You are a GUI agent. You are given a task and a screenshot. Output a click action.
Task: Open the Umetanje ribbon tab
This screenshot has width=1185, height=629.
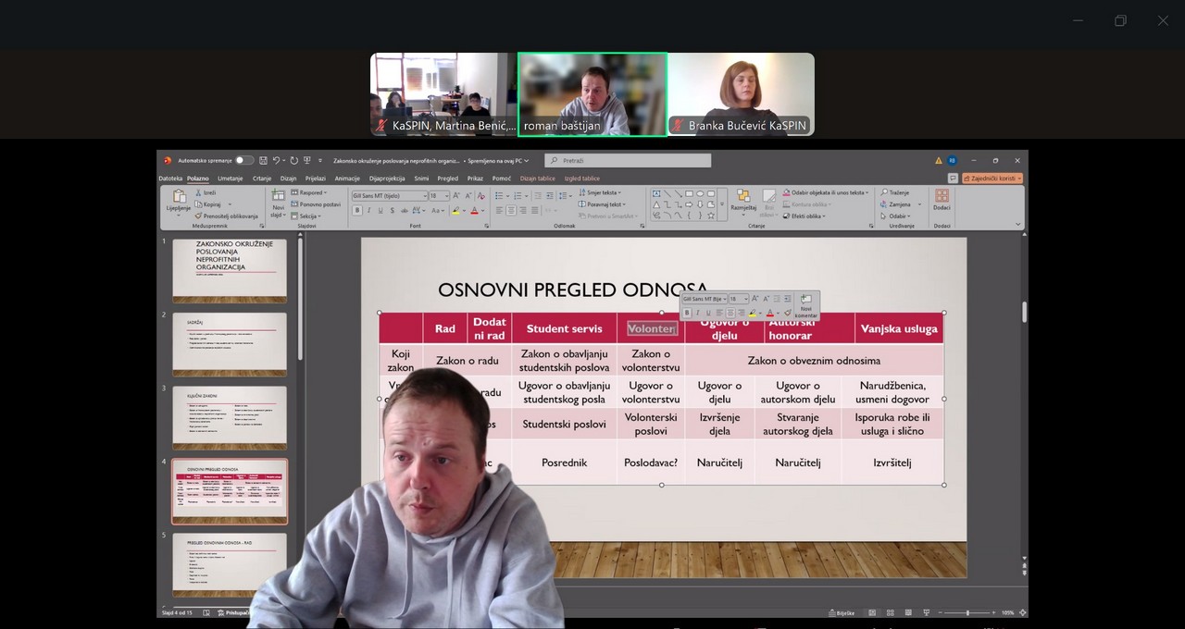231,179
